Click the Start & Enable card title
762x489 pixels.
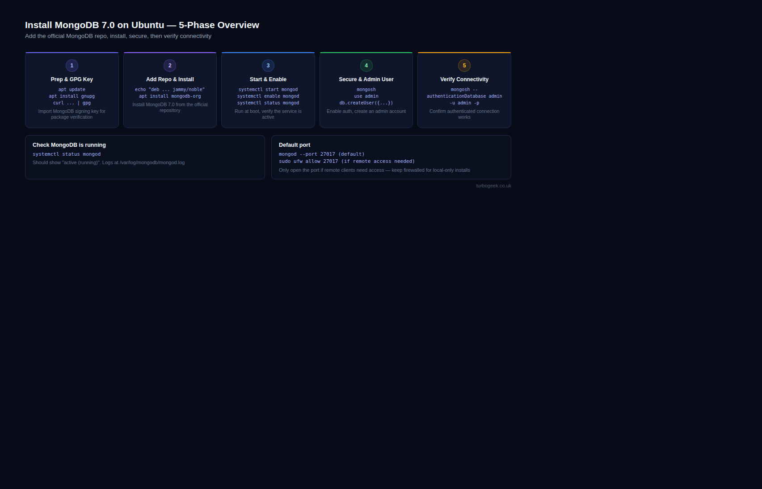[x=268, y=79]
